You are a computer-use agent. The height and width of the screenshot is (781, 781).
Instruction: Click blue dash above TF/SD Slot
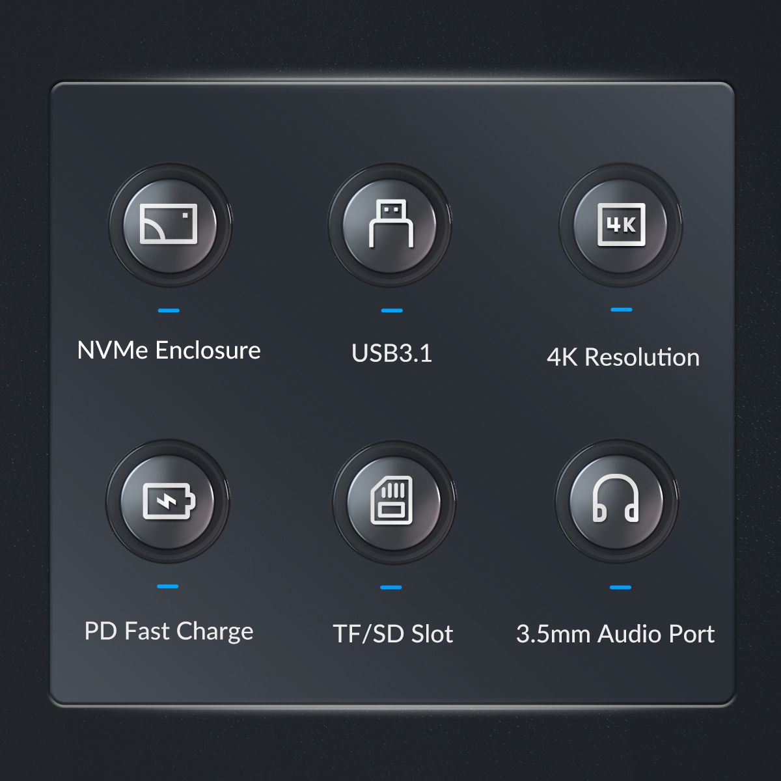pyautogui.click(x=391, y=587)
